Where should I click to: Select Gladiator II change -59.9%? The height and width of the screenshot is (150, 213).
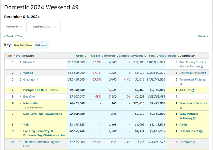[96, 79]
